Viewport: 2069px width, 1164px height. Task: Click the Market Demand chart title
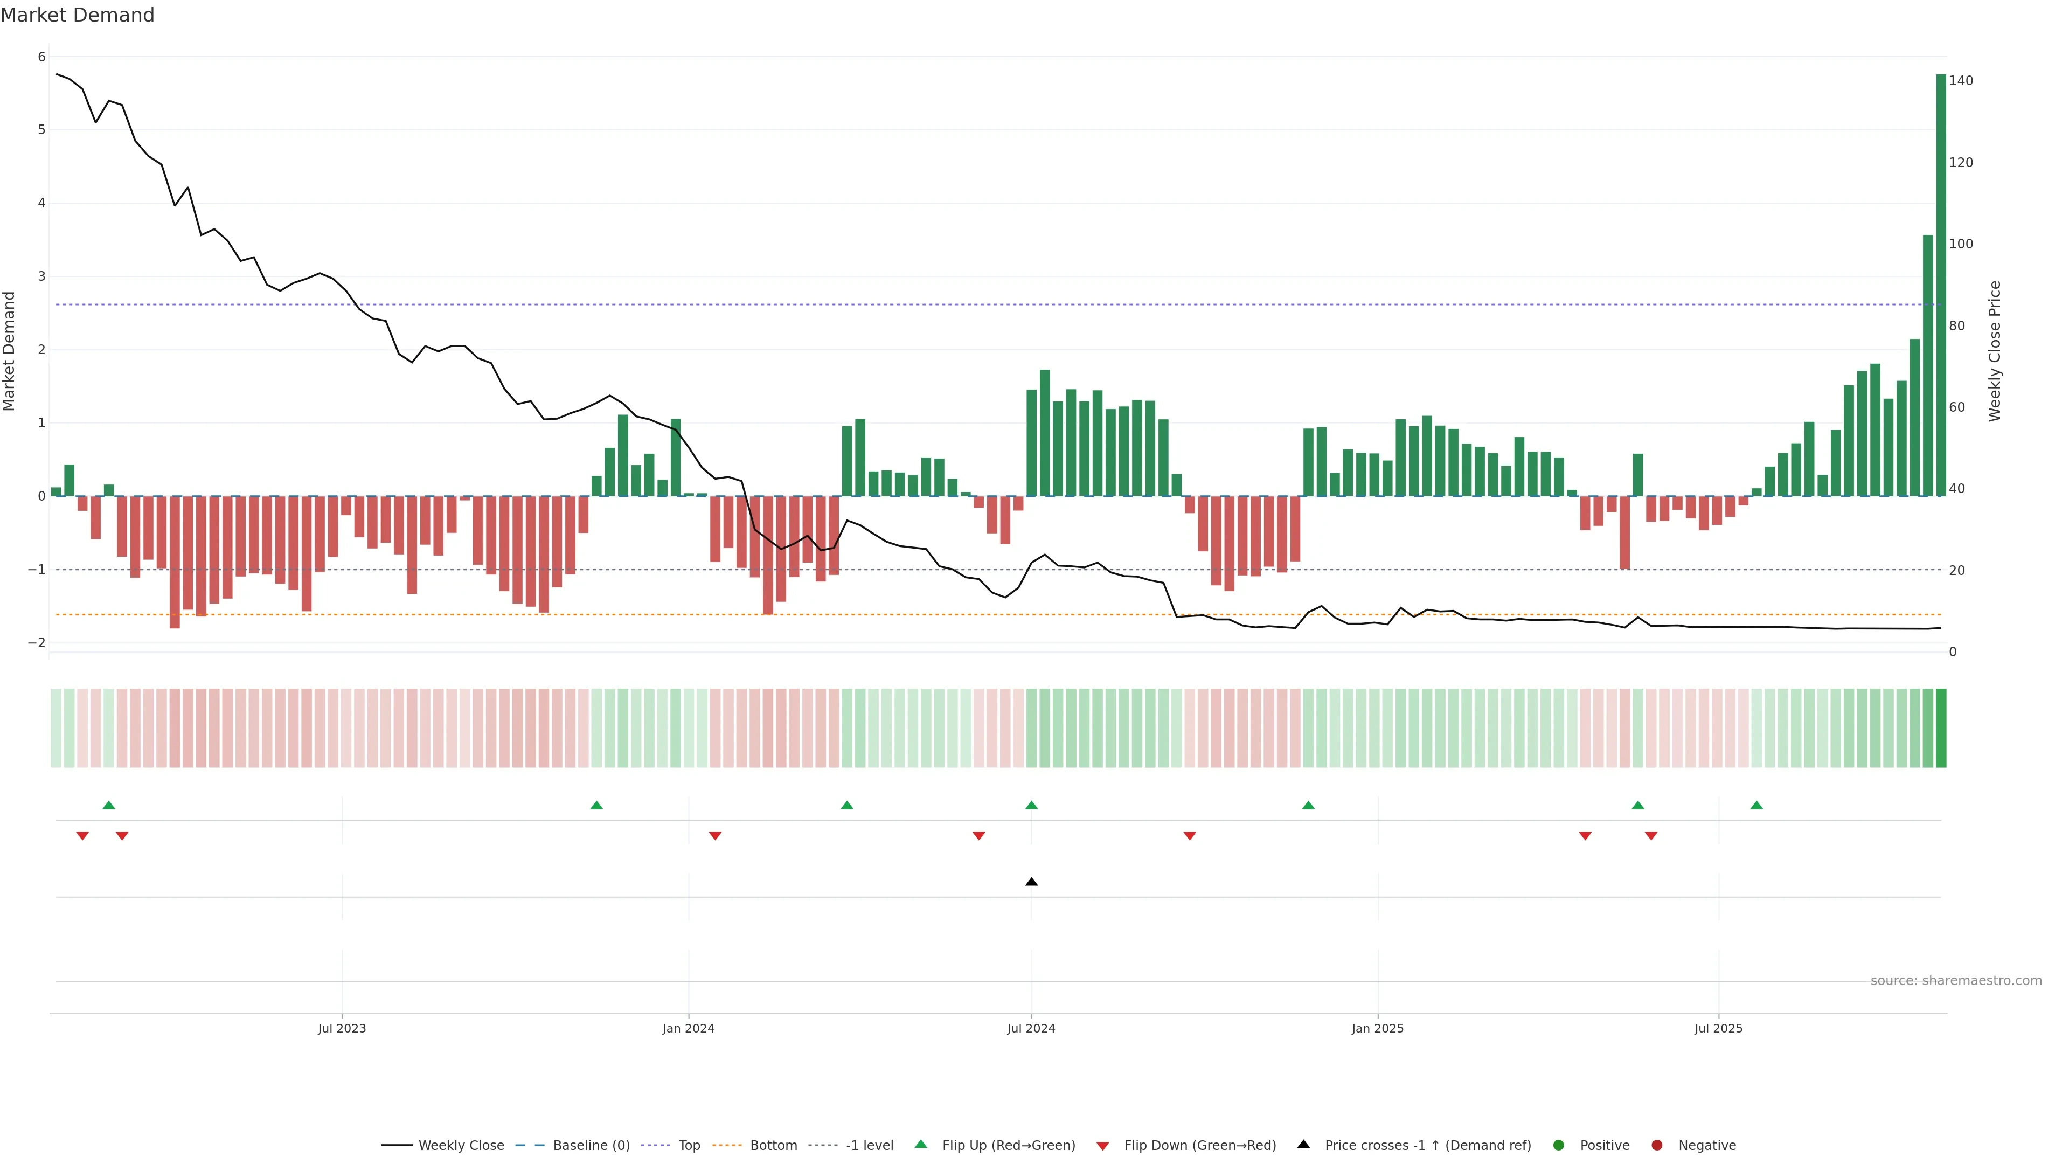77,15
